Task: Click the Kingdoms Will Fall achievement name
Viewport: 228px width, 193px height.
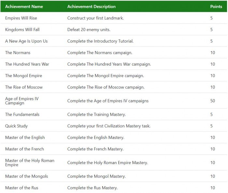Action: (22, 30)
